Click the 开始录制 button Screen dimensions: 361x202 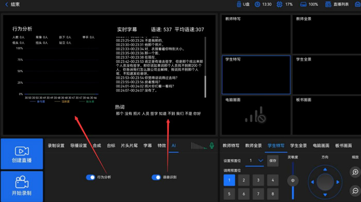click(x=22, y=187)
